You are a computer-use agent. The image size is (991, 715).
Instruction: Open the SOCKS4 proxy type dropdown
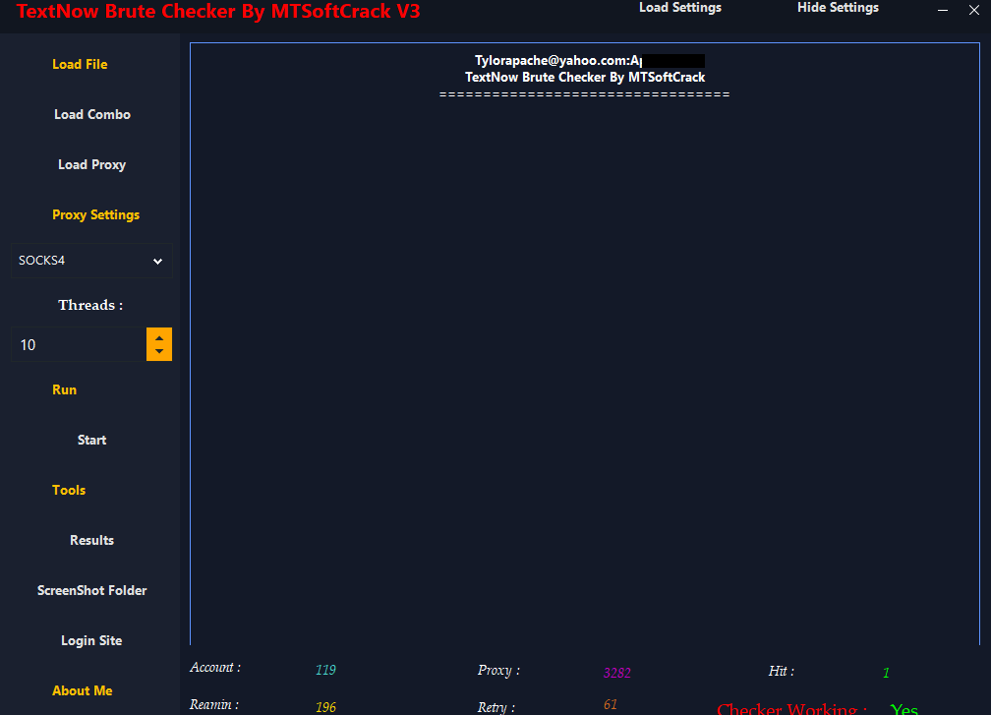(x=91, y=261)
